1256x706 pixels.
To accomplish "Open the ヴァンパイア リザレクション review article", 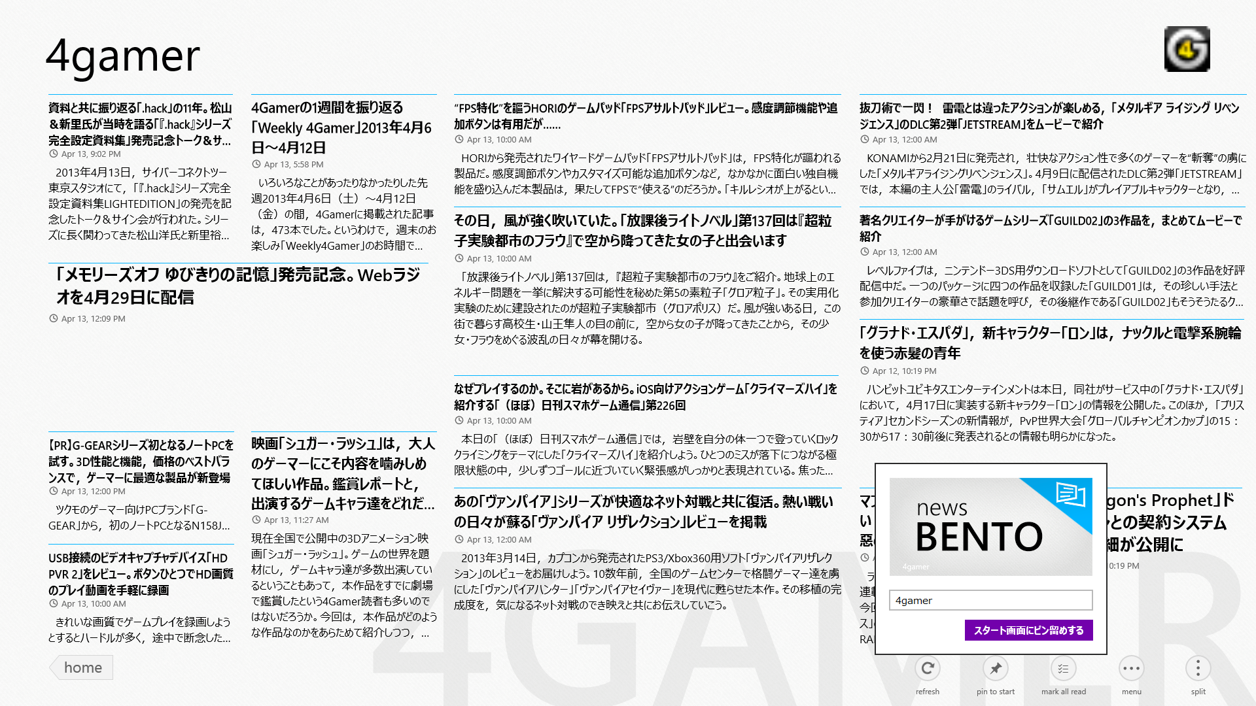I will pyautogui.click(x=644, y=512).
